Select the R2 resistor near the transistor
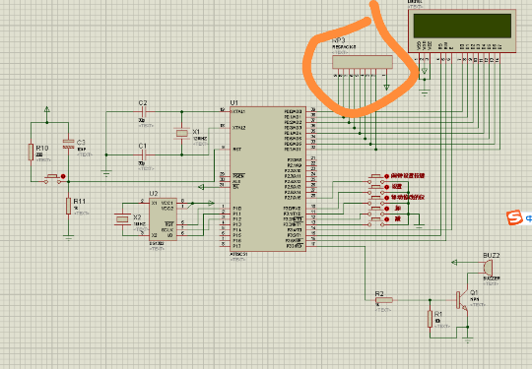532x369 pixels. (384, 300)
